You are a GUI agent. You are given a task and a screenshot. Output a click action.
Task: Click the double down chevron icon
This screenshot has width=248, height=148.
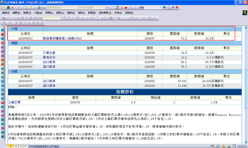pos(135,7)
